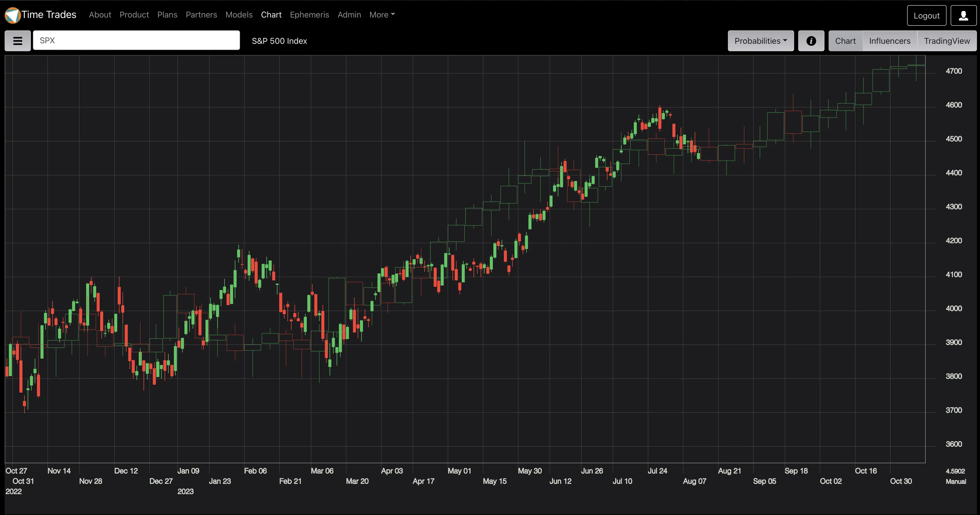The image size is (980, 515).
Task: Click the 3700 price axis label
Action: coord(954,410)
